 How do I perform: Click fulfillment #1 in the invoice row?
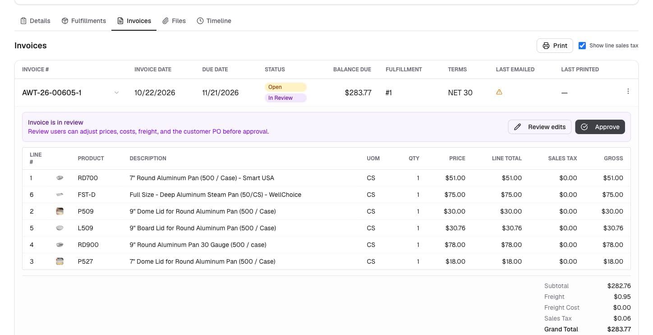(x=389, y=93)
